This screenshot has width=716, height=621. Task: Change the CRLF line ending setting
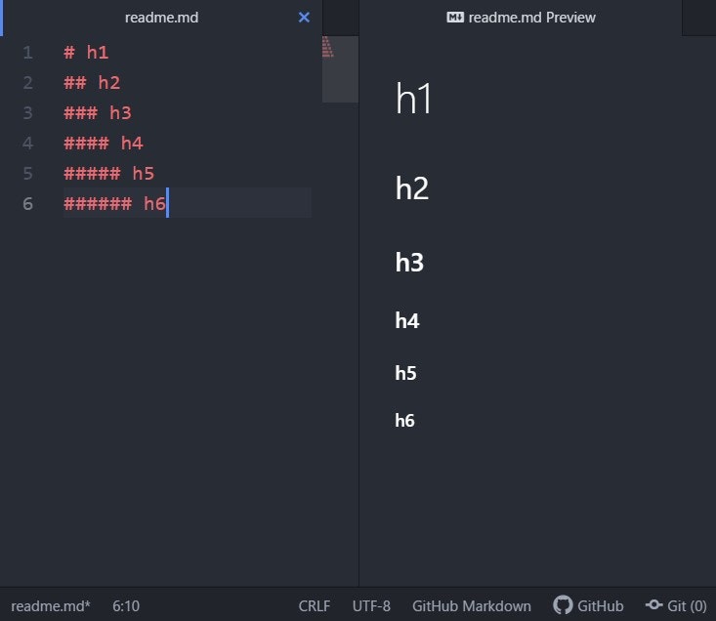(315, 606)
